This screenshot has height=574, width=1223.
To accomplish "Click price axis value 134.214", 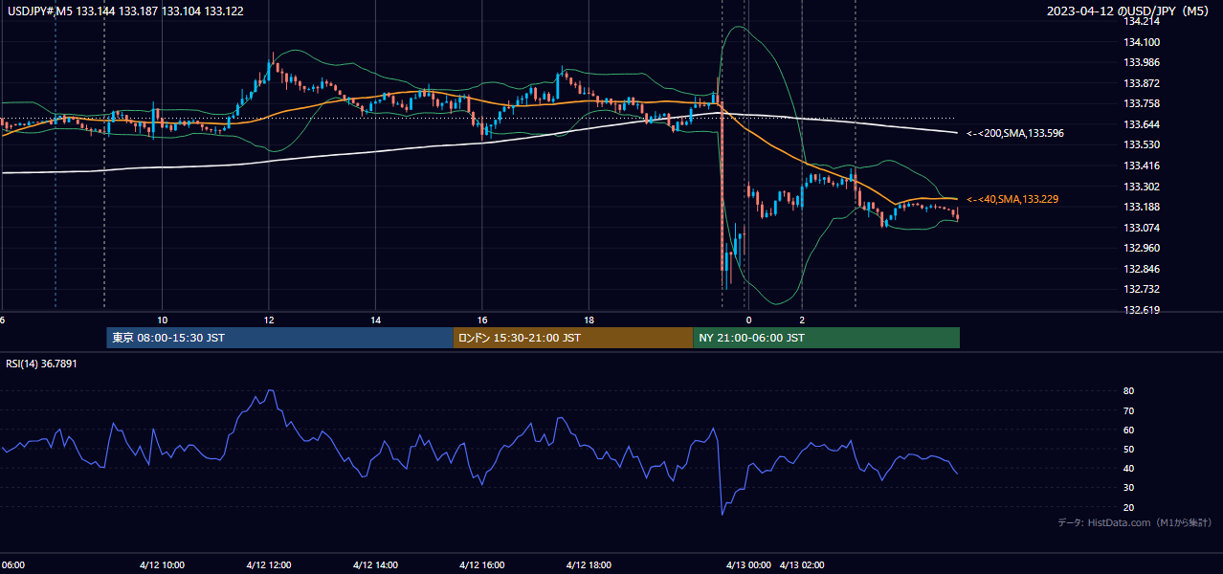I will coord(1142,22).
